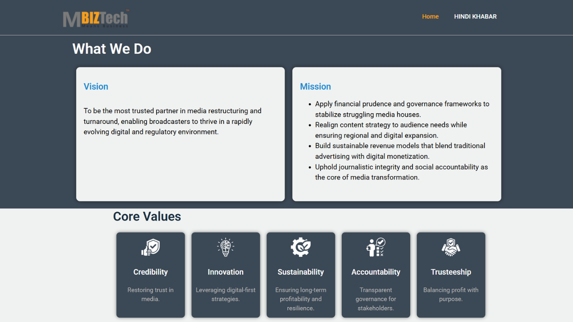Viewport: 573px width, 322px height.
Task: Select the Trusteeship card title
Action: tap(451, 272)
